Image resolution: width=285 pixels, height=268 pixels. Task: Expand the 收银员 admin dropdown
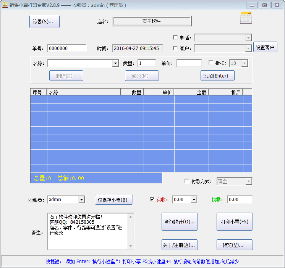click(82, 200)
